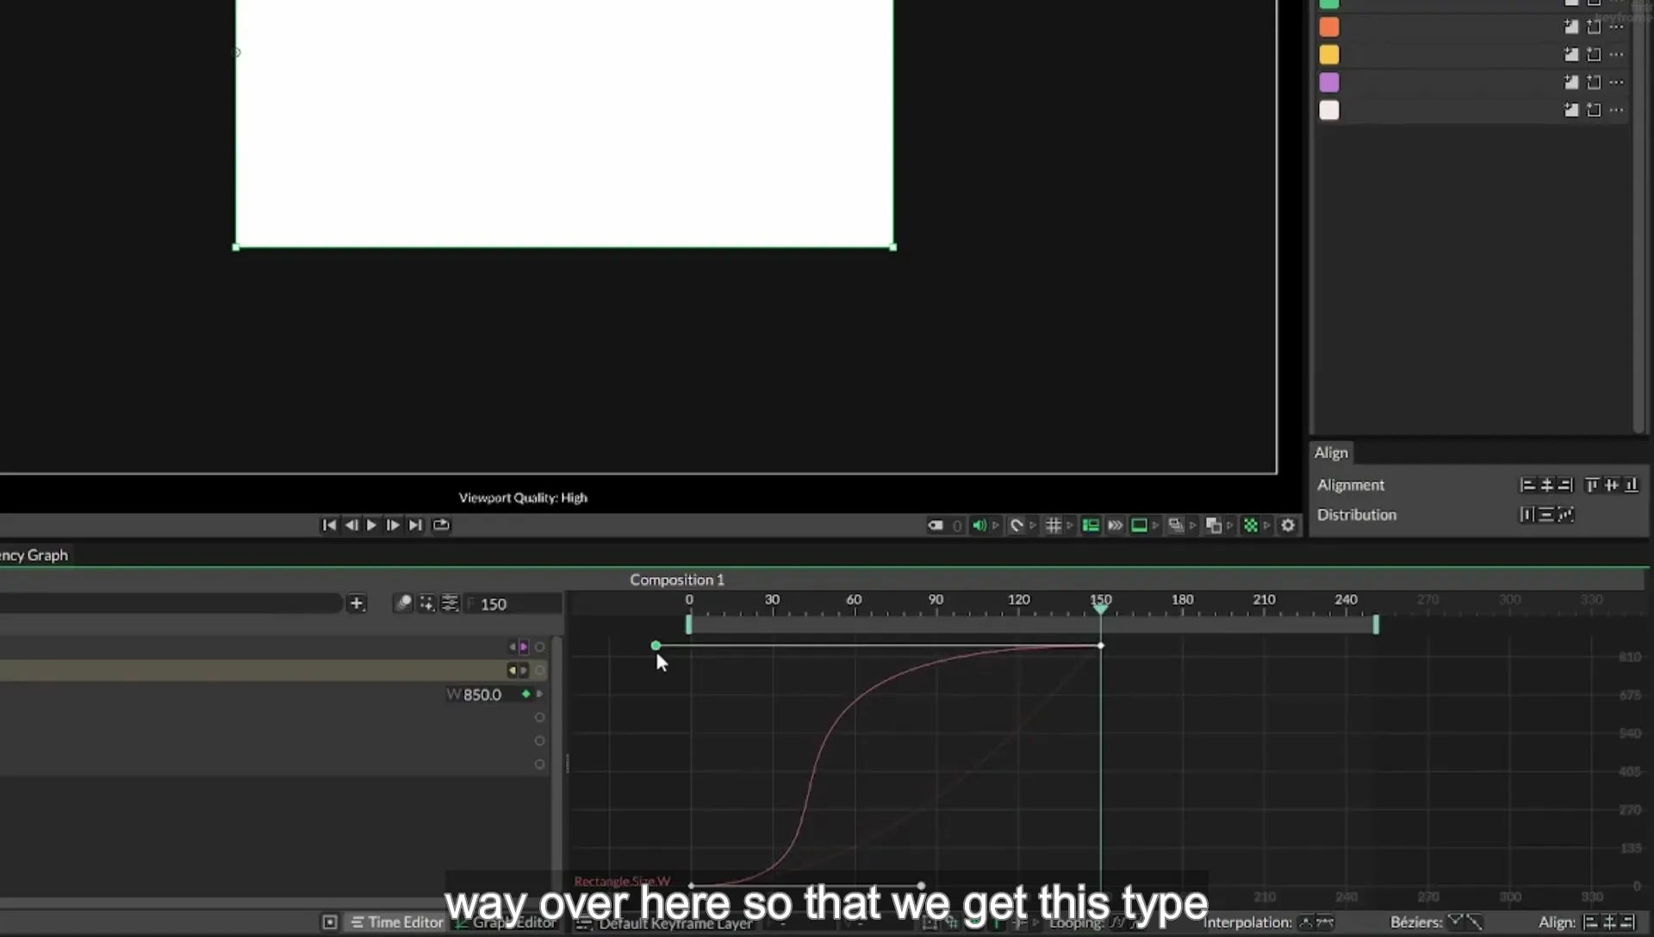Distribute horizontally in Distribution row

tap(1527, 515)
